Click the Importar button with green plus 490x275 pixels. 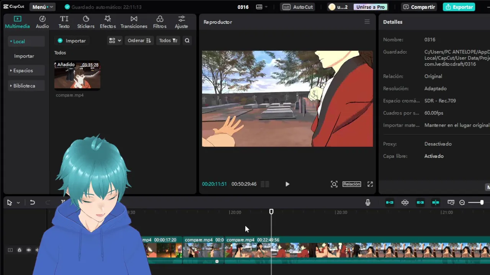point(72,40)
